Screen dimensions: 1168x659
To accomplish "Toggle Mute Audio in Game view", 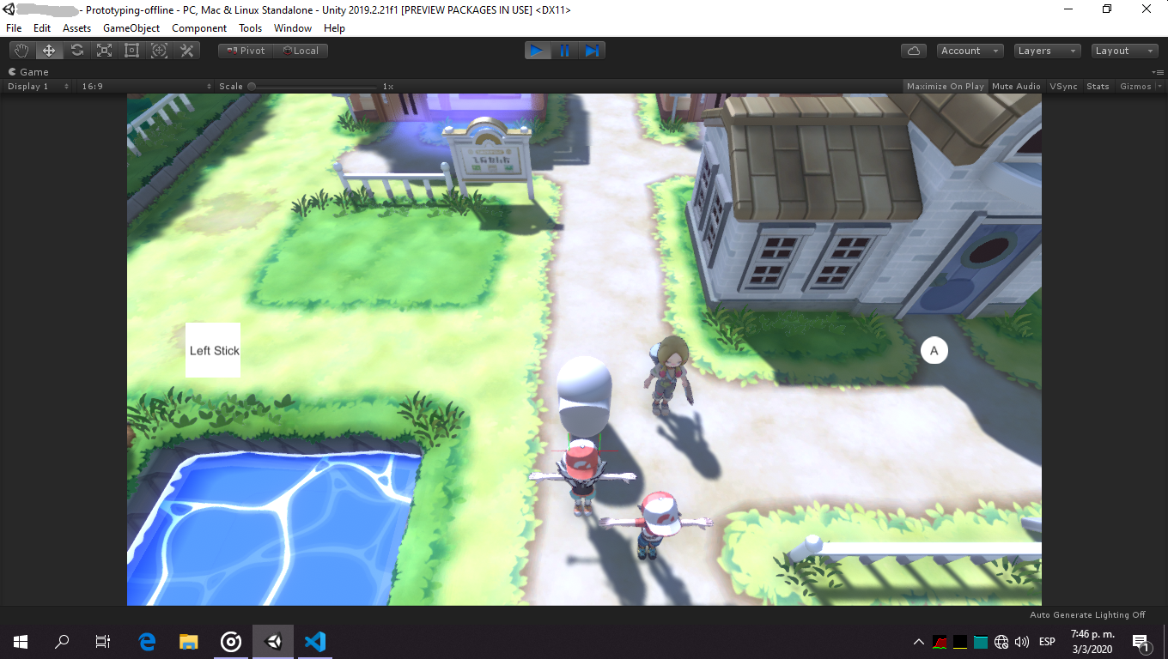I will pyautogui.click(x=1016, y=87).
